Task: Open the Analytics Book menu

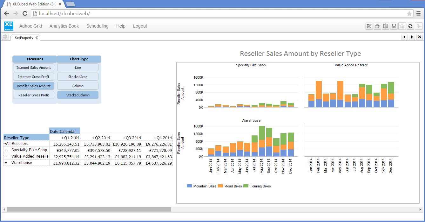Action: 64,26
